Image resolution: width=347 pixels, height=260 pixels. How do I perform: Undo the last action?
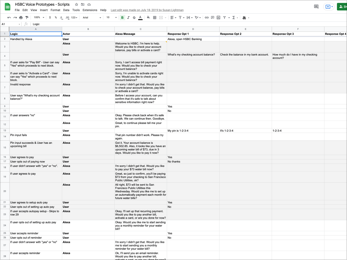click(x=9, y=18)
